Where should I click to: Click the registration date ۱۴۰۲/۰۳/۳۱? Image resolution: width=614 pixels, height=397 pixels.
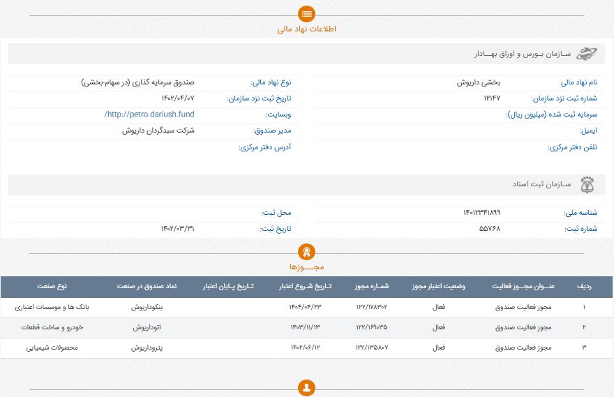click(x=178, y=229)
